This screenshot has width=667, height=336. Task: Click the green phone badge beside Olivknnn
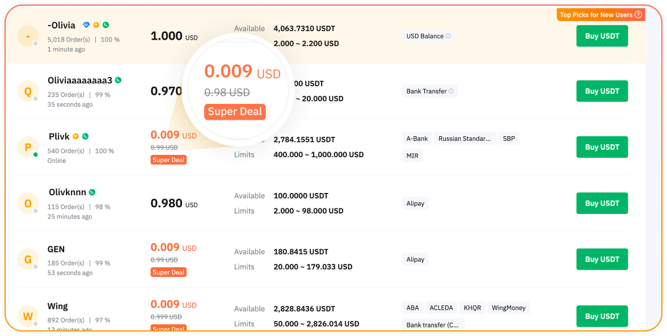click(x=92, y=192)
